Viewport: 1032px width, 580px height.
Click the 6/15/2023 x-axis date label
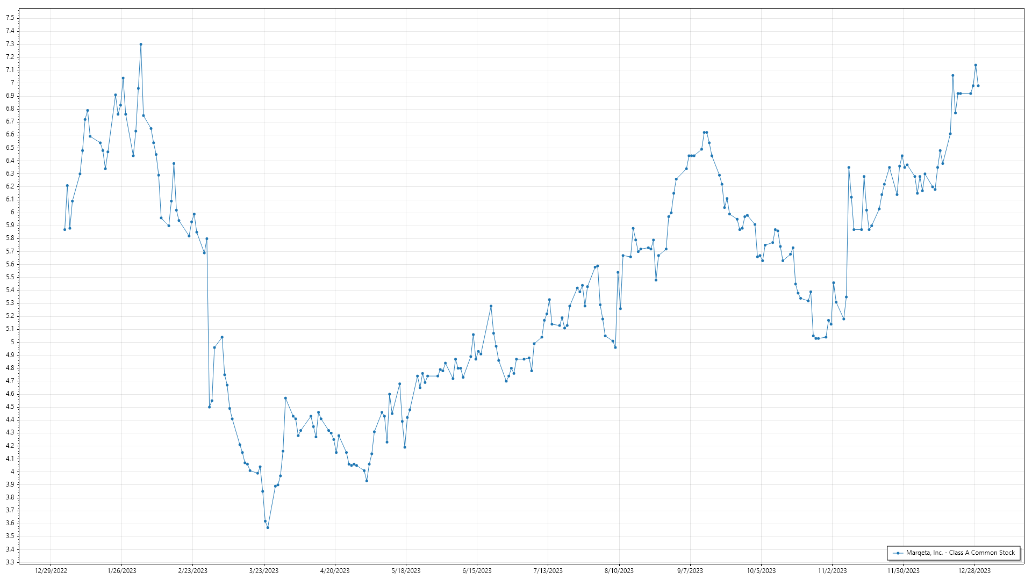[477, 571]
